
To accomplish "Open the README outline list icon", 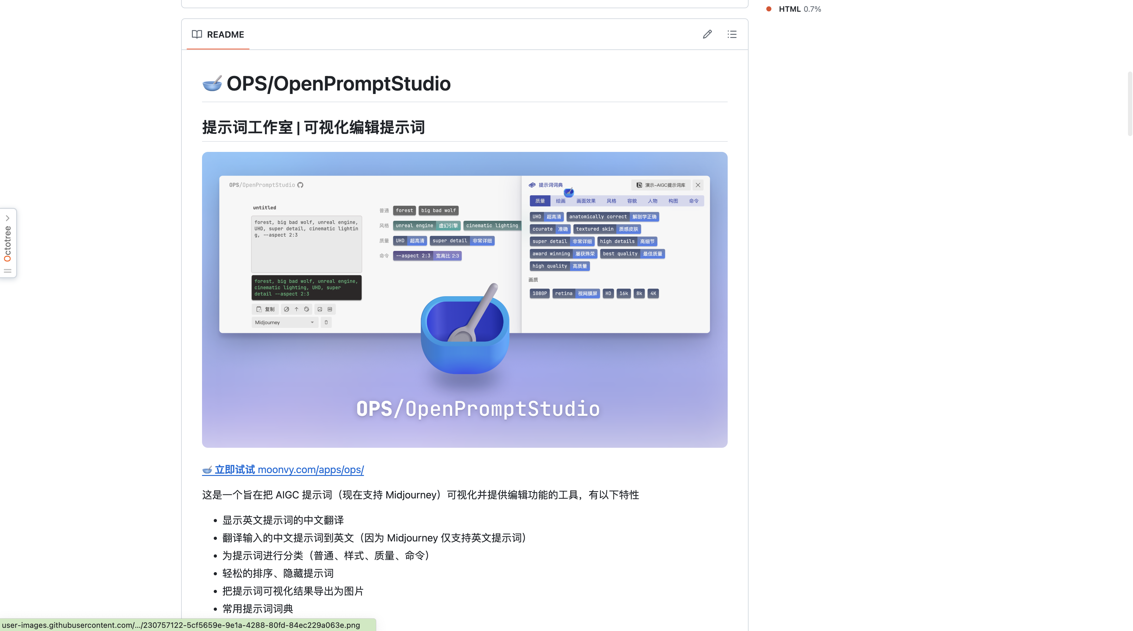I will coord(732,34).
